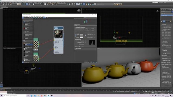Open the Motion tab in command panel
The image size is (173, 97).
(x=168, y=10)
